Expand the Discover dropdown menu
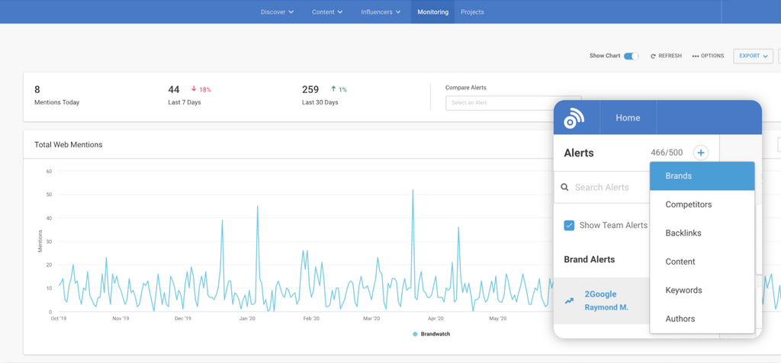781x363 pixels. pos(277,12)
